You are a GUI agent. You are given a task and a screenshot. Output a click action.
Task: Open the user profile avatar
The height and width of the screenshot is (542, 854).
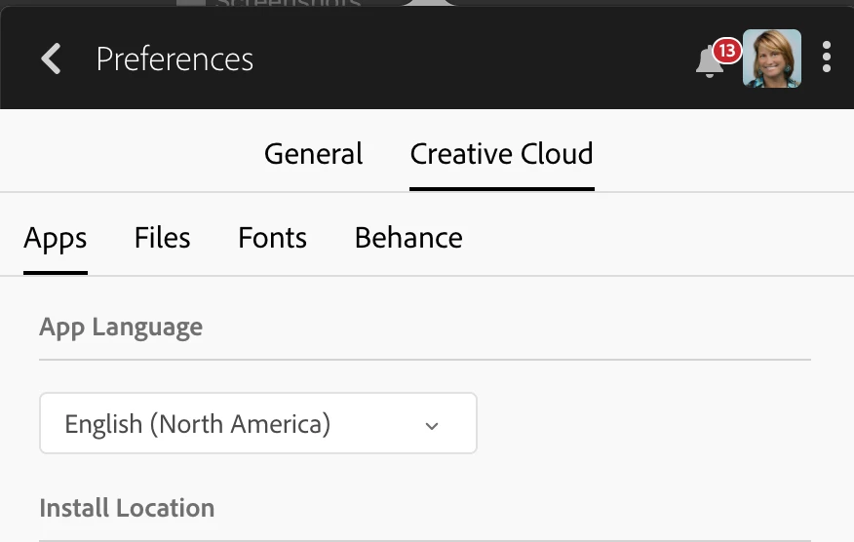[772, 58]
